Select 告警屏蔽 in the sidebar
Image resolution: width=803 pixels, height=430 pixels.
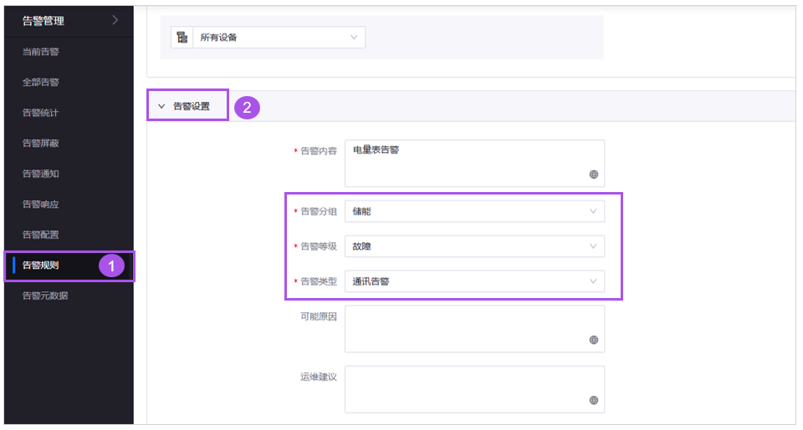tap(41, 144)
